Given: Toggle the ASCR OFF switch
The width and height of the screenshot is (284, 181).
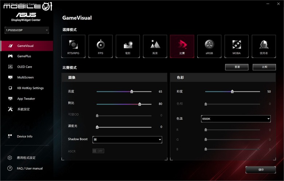Looking at the screenshot, I should coord(98,151).
